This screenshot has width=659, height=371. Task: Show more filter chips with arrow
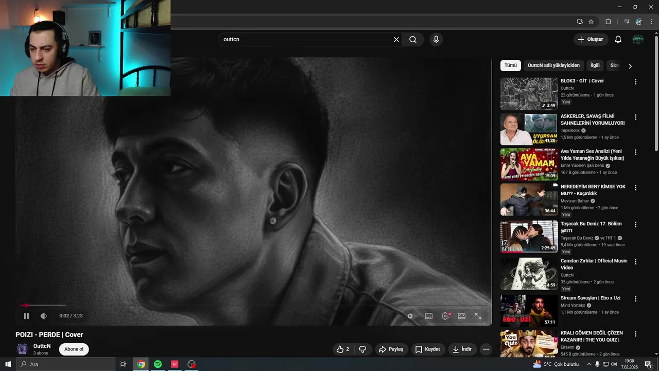(630, 66)
